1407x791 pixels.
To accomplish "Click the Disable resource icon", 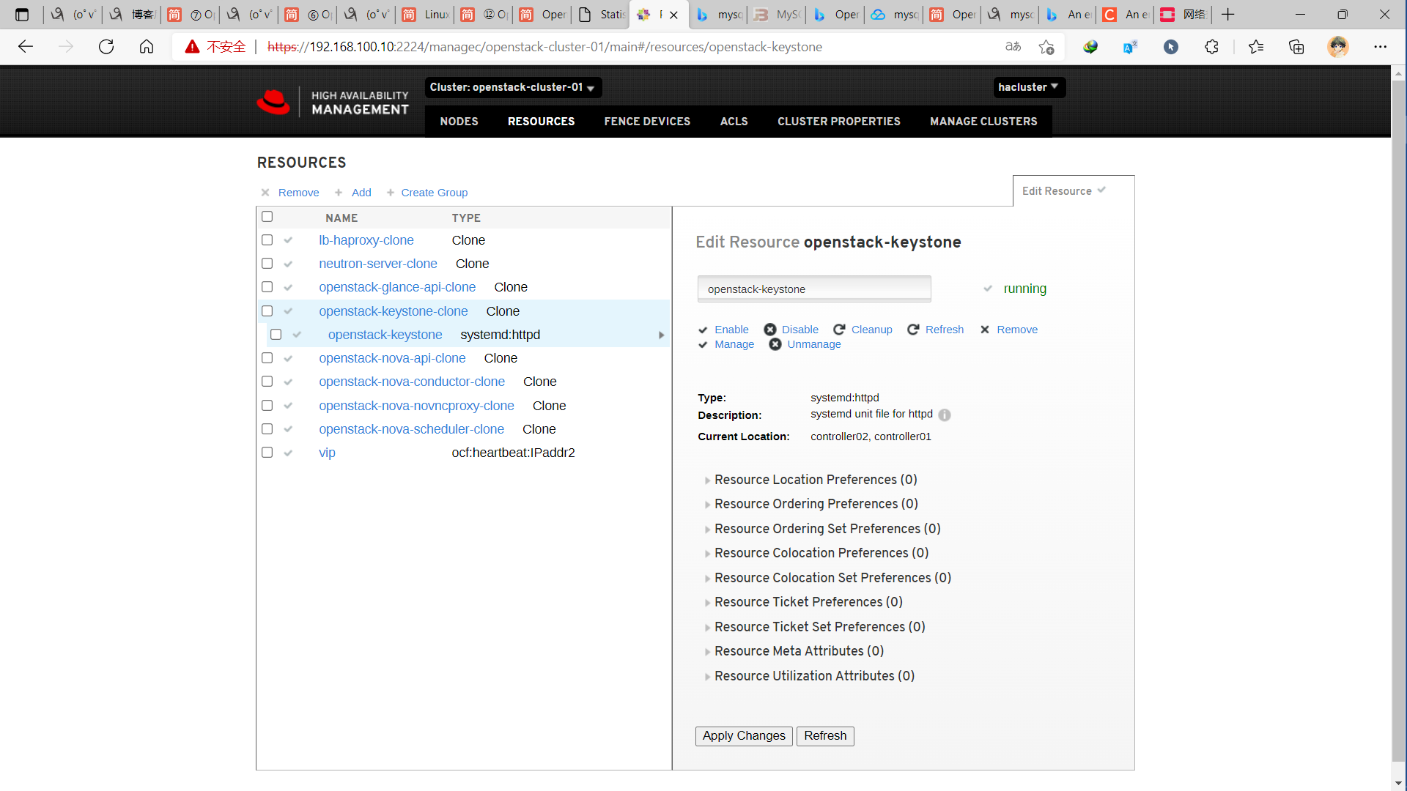I will click(770, 330).
